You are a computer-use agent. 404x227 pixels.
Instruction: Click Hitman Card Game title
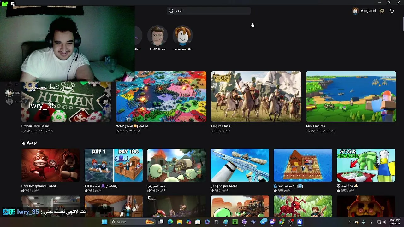35,126
